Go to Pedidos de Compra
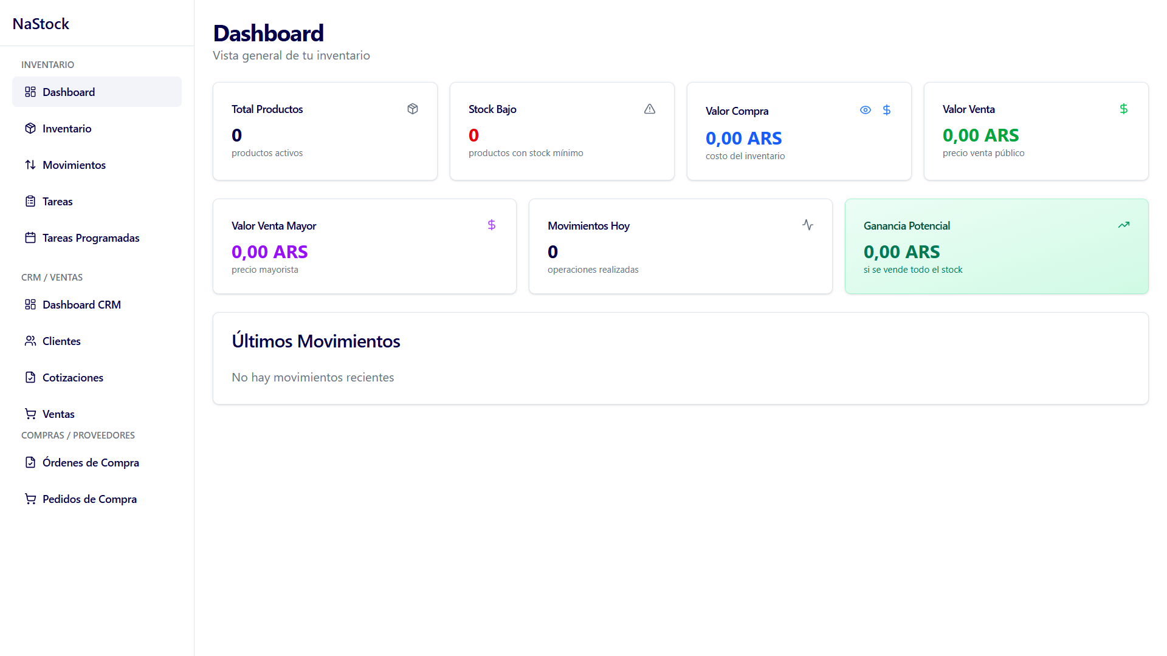 [x=89, y=499]
